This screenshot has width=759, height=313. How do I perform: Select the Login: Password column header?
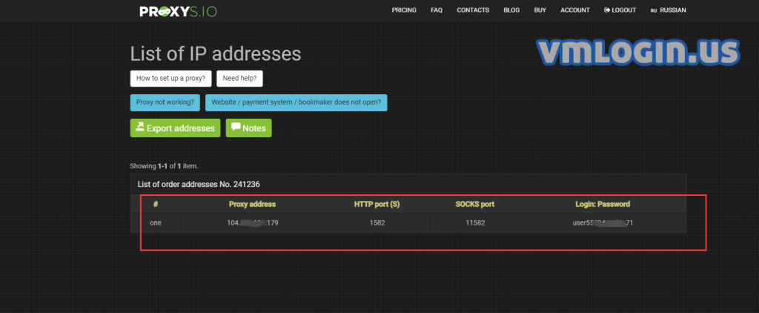[x=603, y=204]
